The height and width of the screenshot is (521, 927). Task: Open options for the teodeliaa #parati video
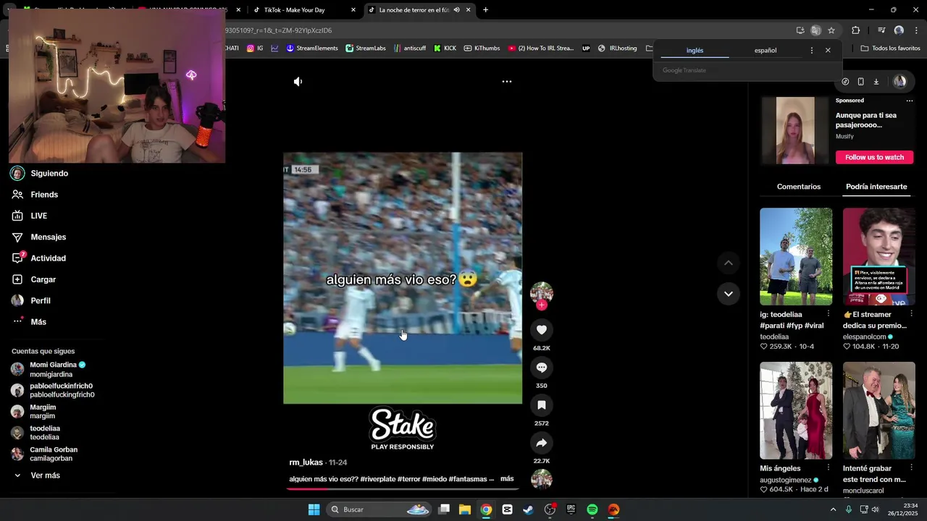(x=828, y=314)
